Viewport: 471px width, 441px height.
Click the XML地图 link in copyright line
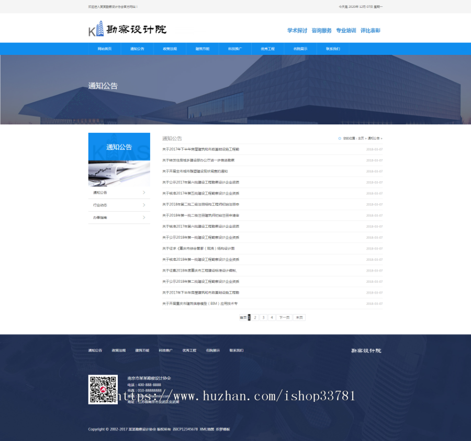click(207, 430)
